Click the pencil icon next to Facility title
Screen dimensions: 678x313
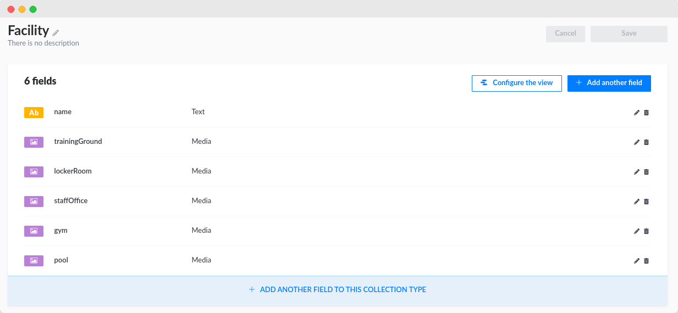coord(56,32)
